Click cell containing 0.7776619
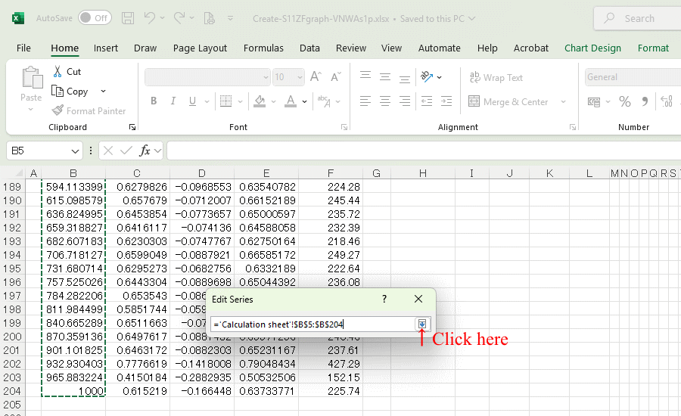681x416 pixels. click(x=137, y=364)
